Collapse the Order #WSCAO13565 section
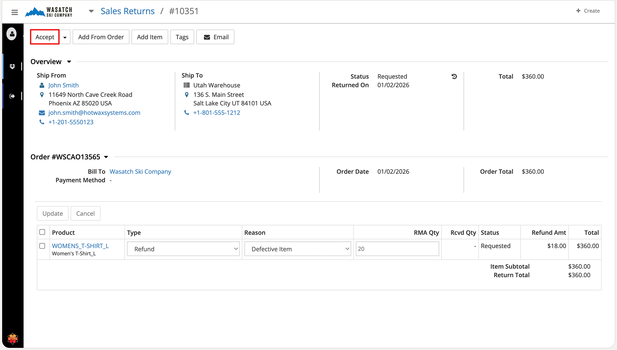This screenshot has width=617, height=350. pos(106,157)
